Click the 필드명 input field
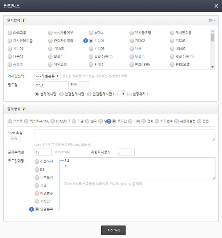Viewport: 222px width, 238px height. [x=51, y=85]
